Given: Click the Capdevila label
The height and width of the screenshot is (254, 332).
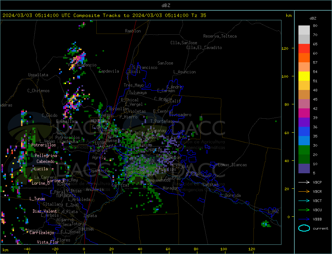Looking at the screenshot, I should click(x=109, y=71).
